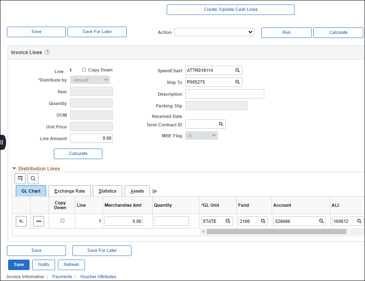Open the find-in-grid search icon

pos(33,178)
